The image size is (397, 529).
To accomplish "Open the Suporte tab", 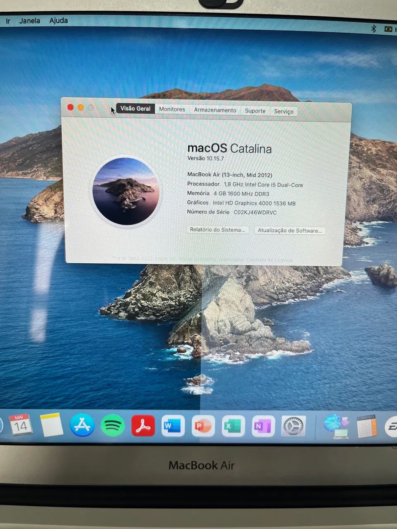I will tap(255, 111).
